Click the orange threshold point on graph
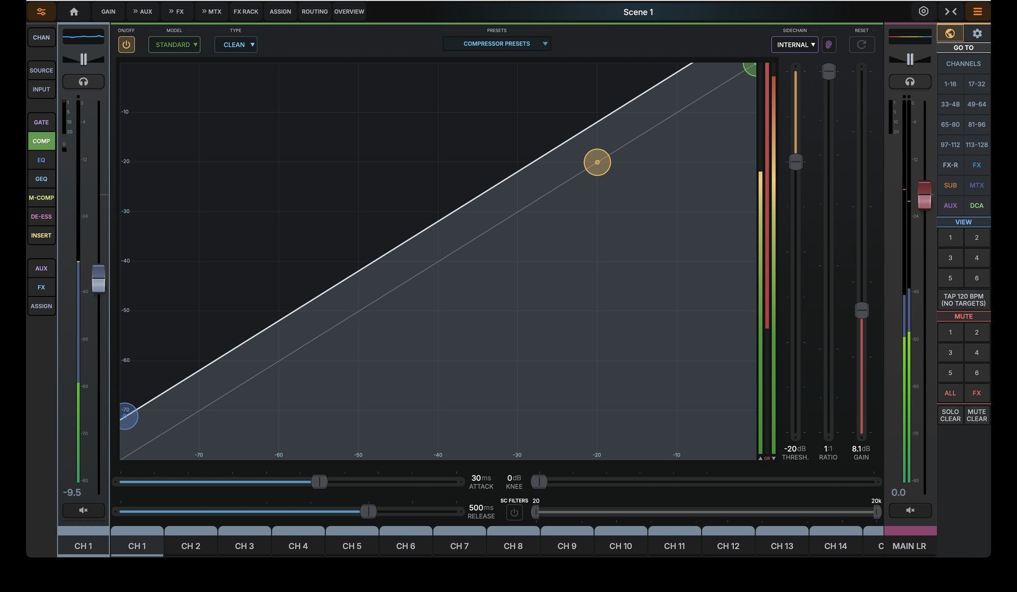Screen dimensions: 1017x592 597,162
